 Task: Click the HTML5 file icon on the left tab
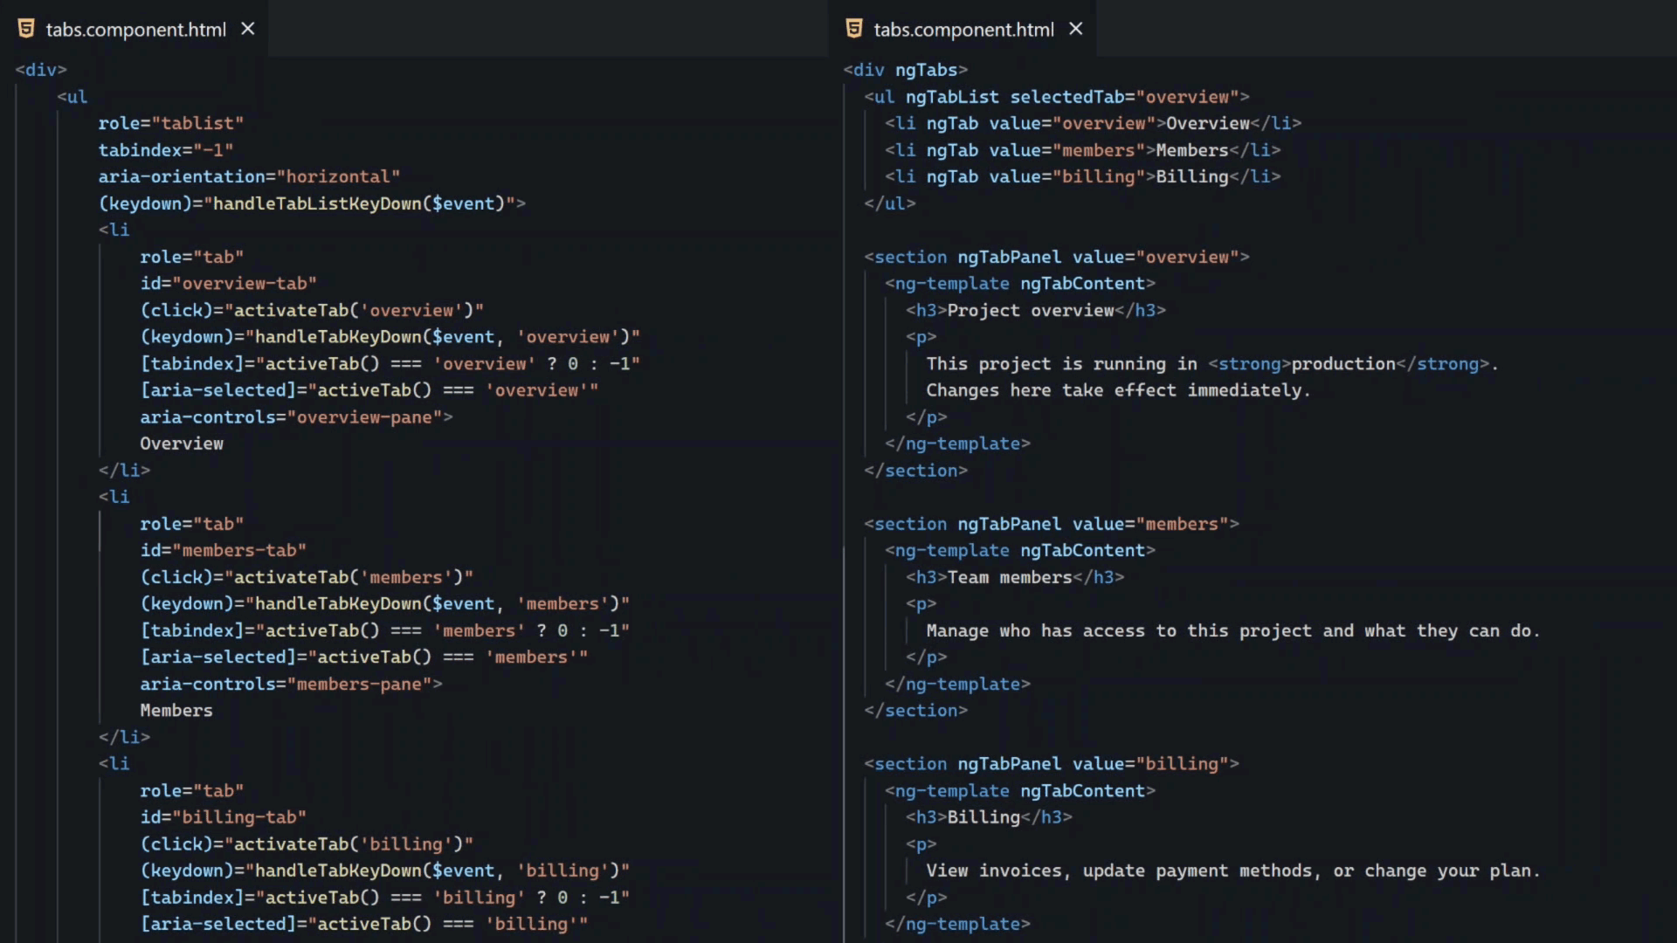click(25, 28)
